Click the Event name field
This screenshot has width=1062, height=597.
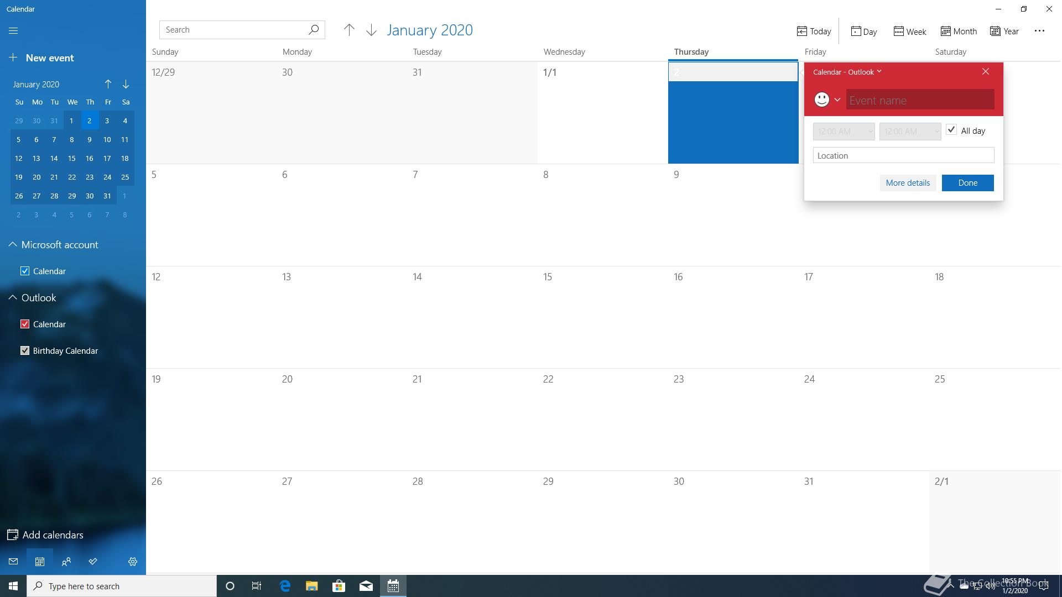[x=920, y=100]
